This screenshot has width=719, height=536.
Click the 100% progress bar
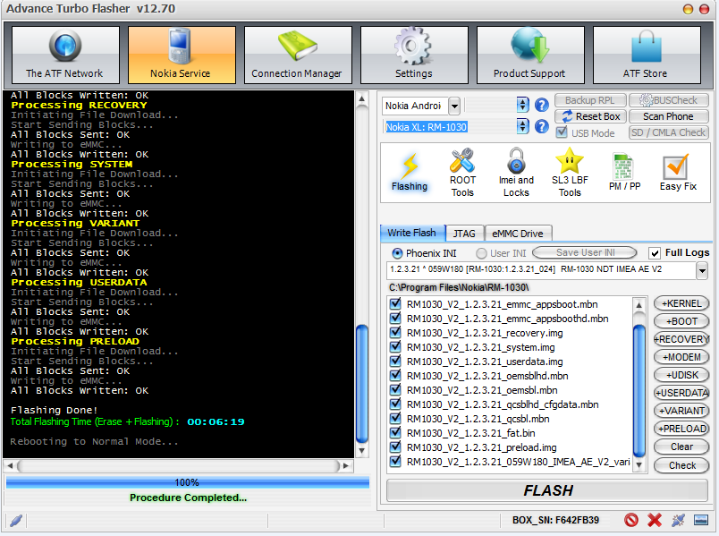coord(187,482)
